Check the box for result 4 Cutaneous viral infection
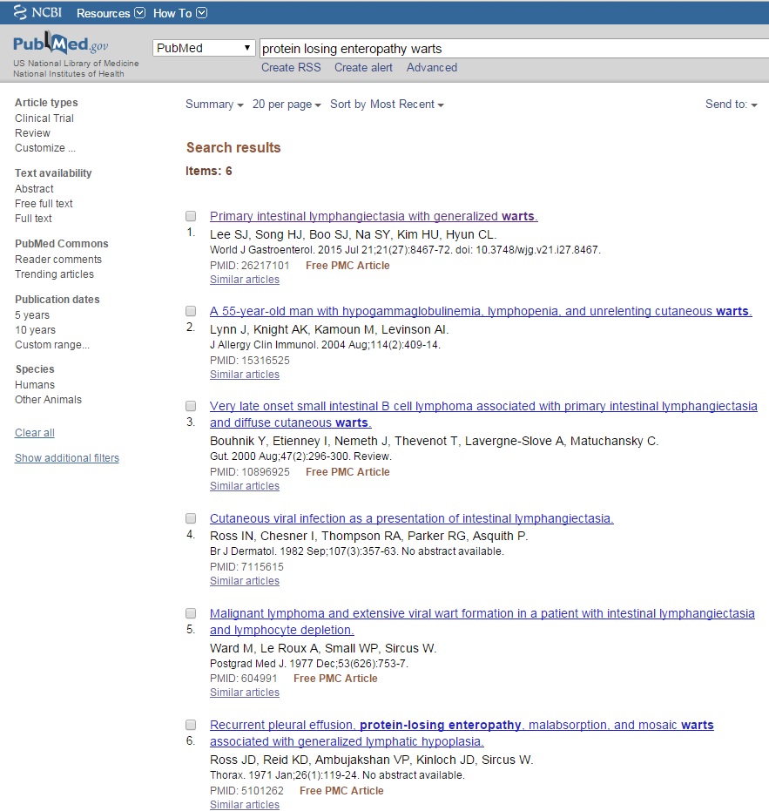 (x=191, y=518)
